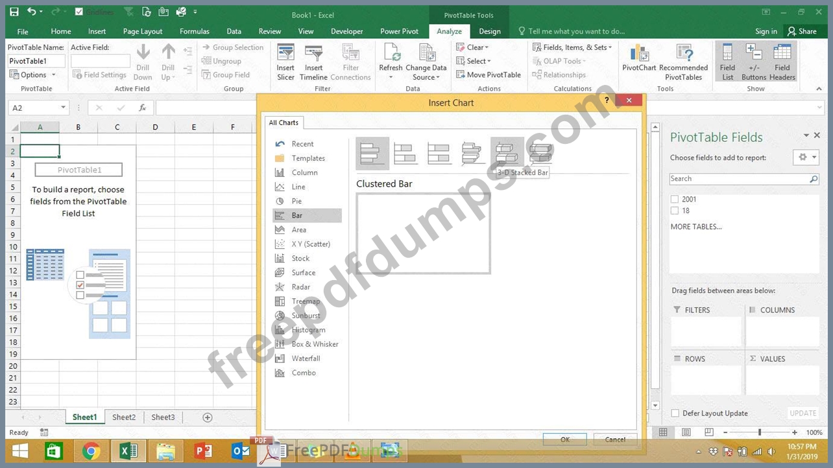Cancel the Insert Chart dialog
Image resolution: width=833 pixels, height=468 pixels.
[x=615, y=439]
